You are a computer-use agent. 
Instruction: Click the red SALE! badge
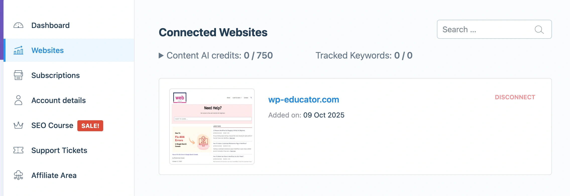click(90, 126)
